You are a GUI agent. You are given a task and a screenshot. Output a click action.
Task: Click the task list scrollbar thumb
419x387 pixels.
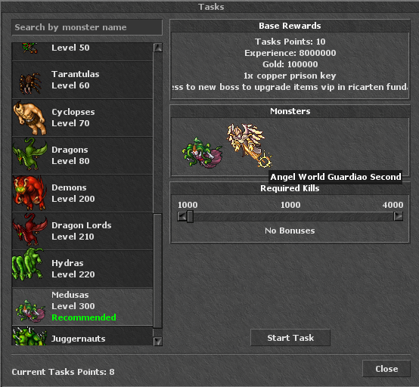click(157, 271)
